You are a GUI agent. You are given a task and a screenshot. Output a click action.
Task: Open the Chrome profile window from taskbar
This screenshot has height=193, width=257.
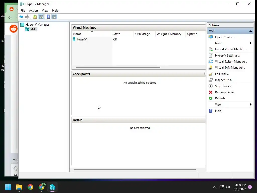point(42,187)
